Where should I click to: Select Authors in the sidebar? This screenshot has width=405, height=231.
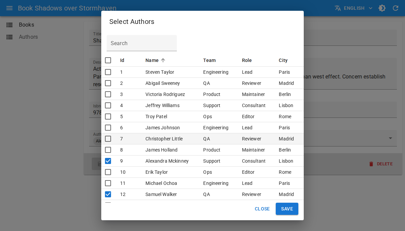28,37
